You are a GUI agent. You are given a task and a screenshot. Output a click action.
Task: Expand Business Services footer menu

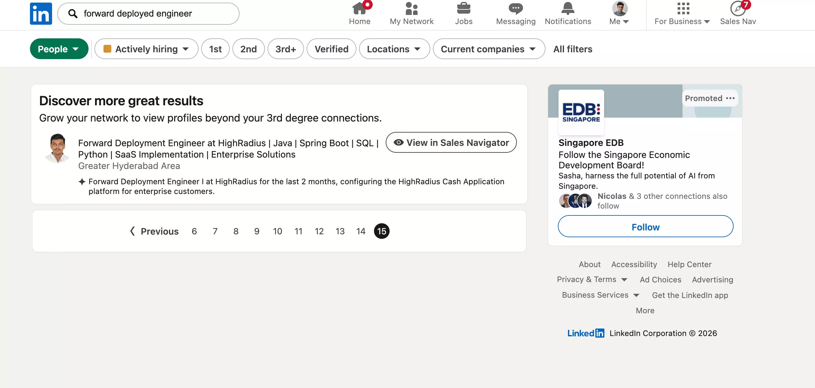click(x=601, y=295)
